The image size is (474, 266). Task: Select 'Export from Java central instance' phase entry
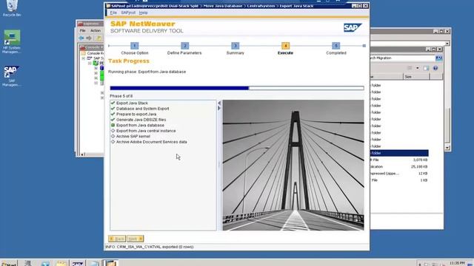(x=146, y=131)
